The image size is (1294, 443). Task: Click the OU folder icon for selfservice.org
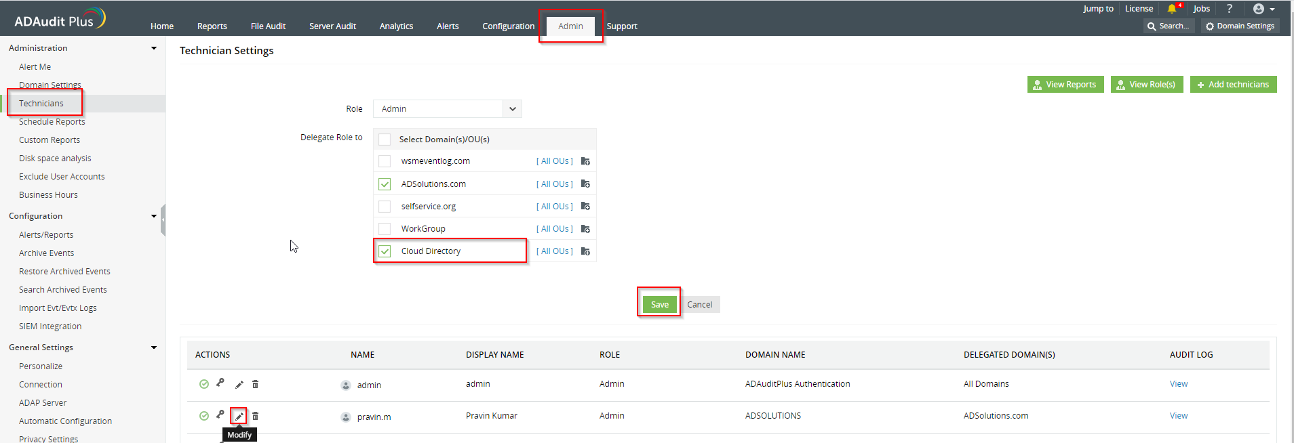coord(585,206)
